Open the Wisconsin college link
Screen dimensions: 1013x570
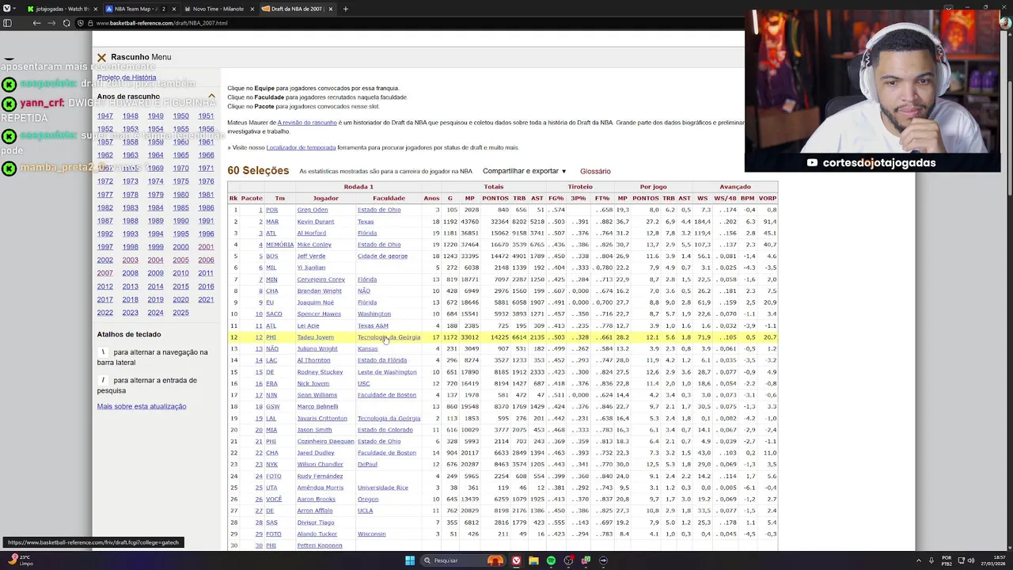point(371,534)
